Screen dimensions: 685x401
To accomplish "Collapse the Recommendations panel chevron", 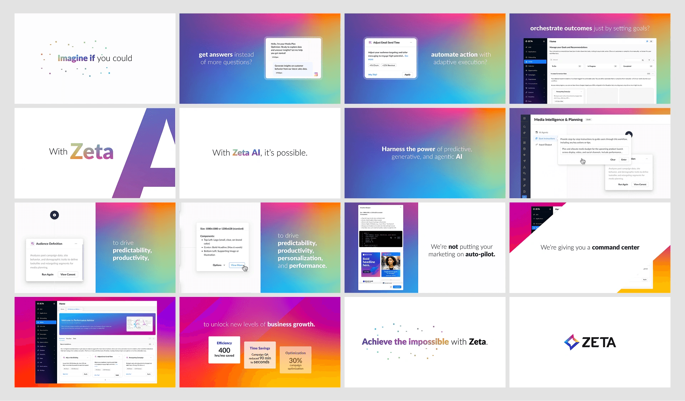I will [x=153, y=344].
